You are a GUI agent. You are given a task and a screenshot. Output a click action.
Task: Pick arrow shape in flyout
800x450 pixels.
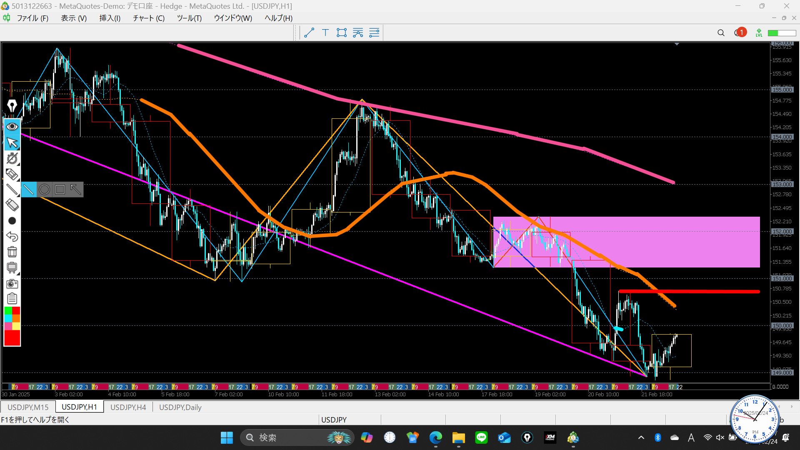click(x=75, y=190)
